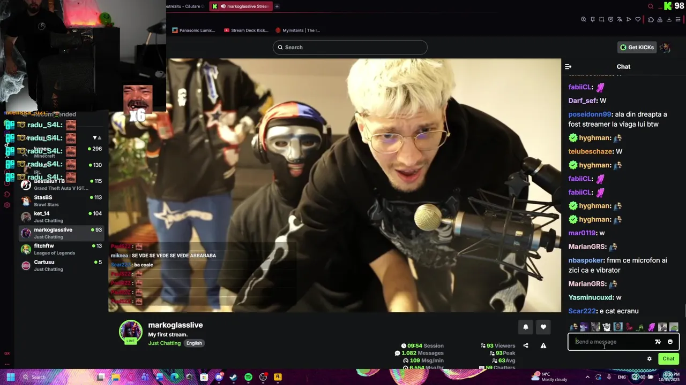The image size is (686, 385).
Task: Open the Myinstants bookmark
Action: tap(297, 30)
